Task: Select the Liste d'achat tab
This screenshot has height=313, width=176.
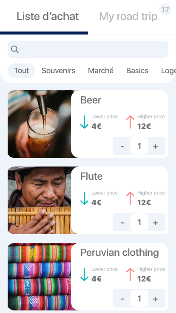Action: 48,16
